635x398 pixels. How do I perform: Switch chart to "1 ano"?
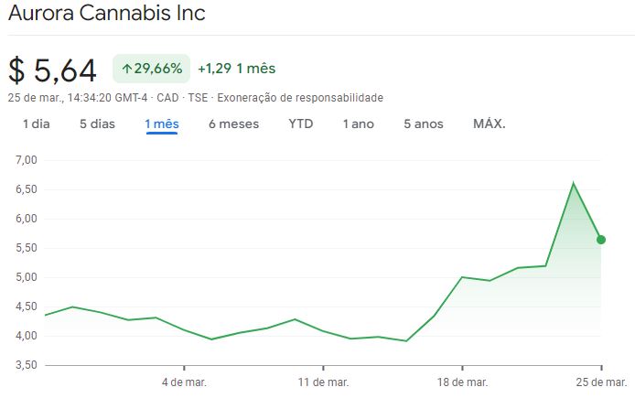[359, 124]
